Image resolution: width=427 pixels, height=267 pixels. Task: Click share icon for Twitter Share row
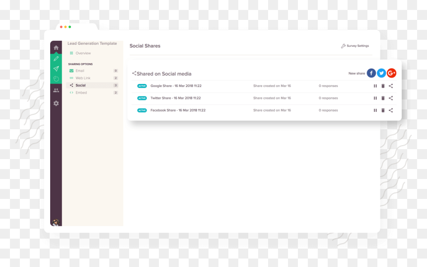click(391, 98)
